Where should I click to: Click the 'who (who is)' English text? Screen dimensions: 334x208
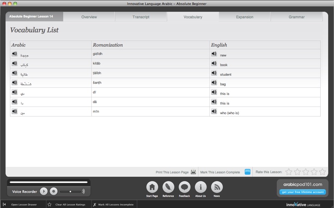tap(229, 113)
